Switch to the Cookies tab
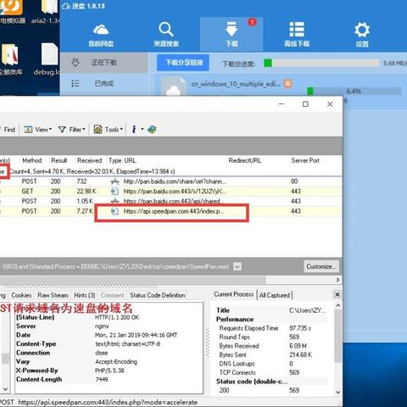 click(x=21, y=295)
